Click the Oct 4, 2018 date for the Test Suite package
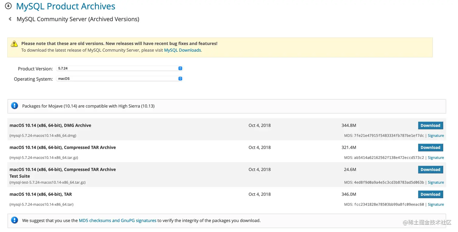 coord(260,169)
